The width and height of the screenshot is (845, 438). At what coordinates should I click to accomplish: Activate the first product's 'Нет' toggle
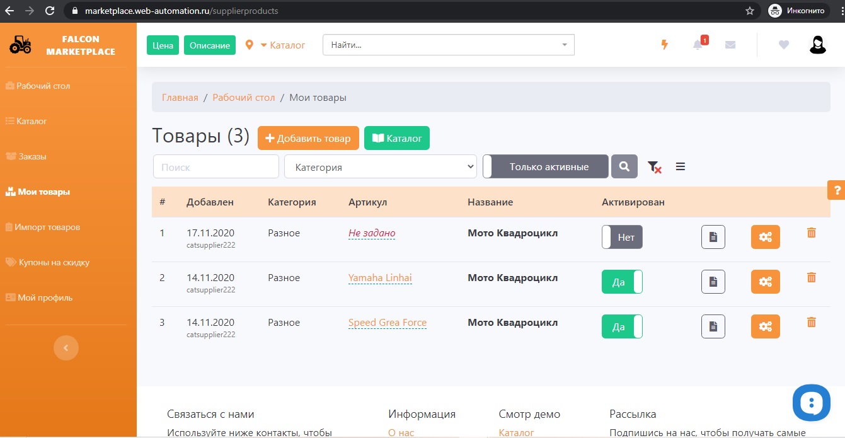[x=622, y=237]
